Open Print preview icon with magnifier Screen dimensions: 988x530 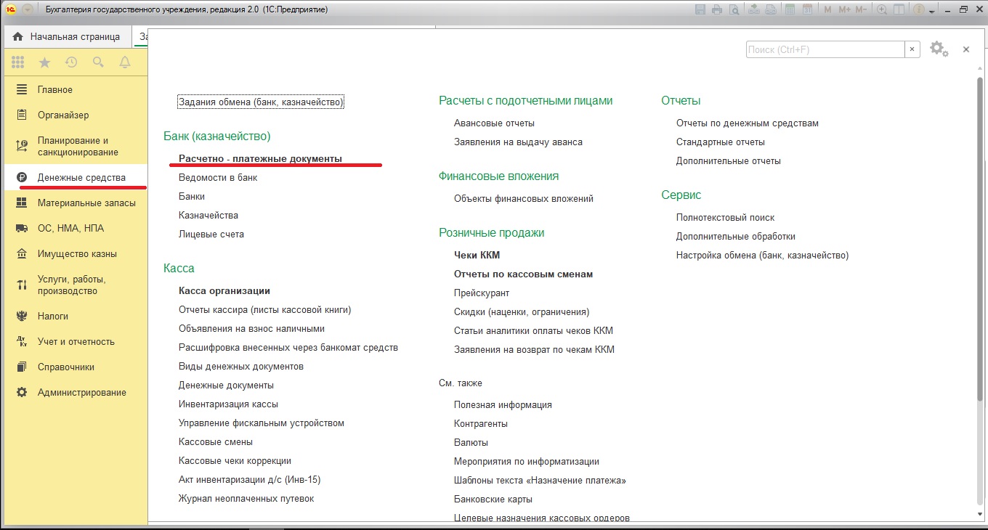point(734,10)
